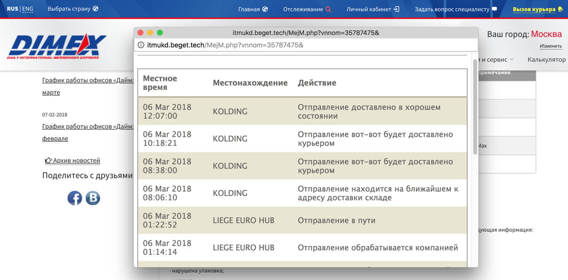Switch language to RUS
568x280 pixels.
(x=12, y=9)
